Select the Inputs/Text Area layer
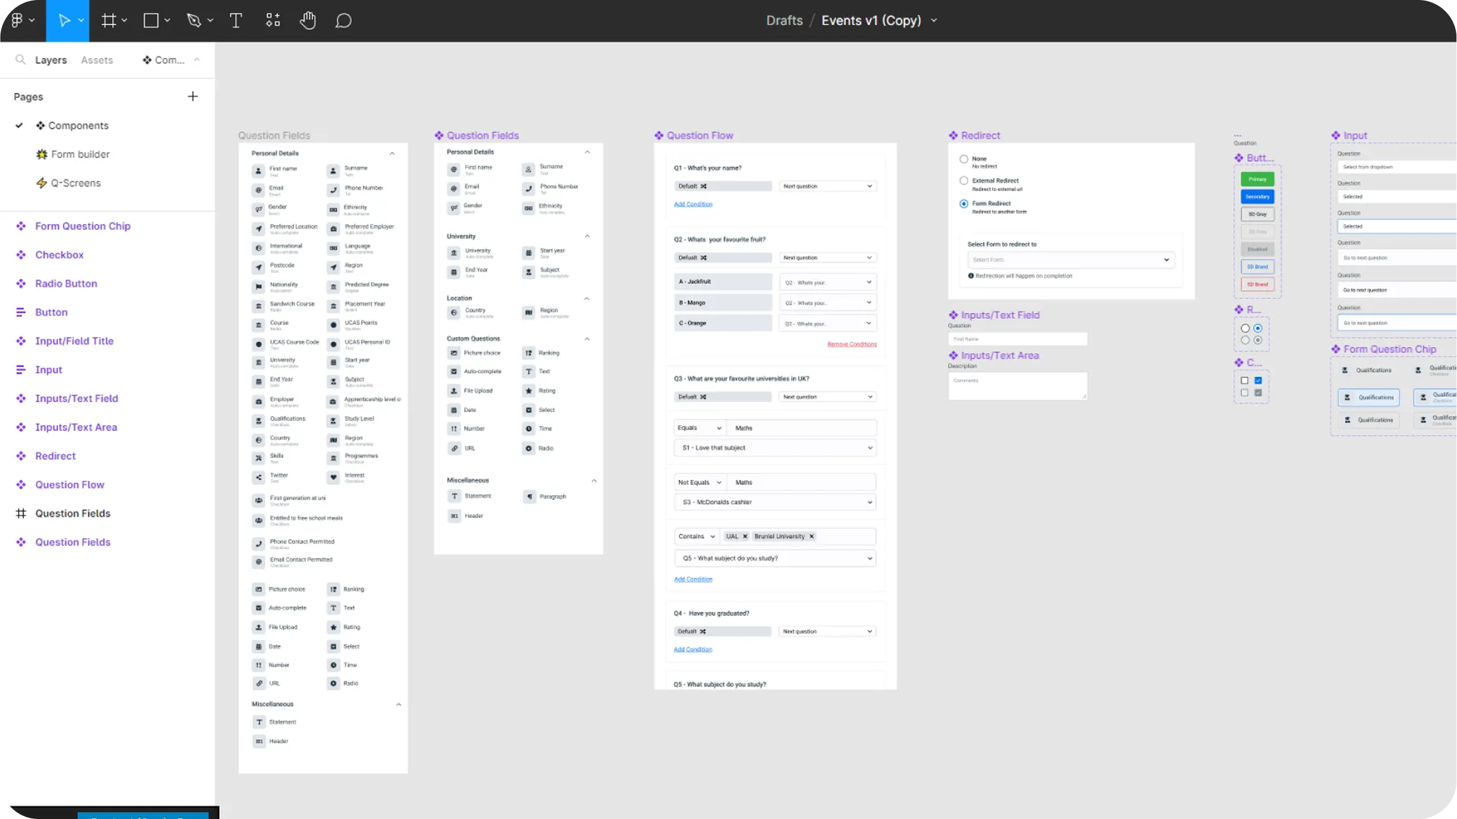Image resolution: width=1457 pixels, height=819 pixels. (76, 427)
